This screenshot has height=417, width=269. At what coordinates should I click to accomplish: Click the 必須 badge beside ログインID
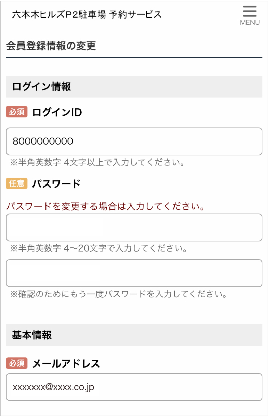[x=17, y=112]
